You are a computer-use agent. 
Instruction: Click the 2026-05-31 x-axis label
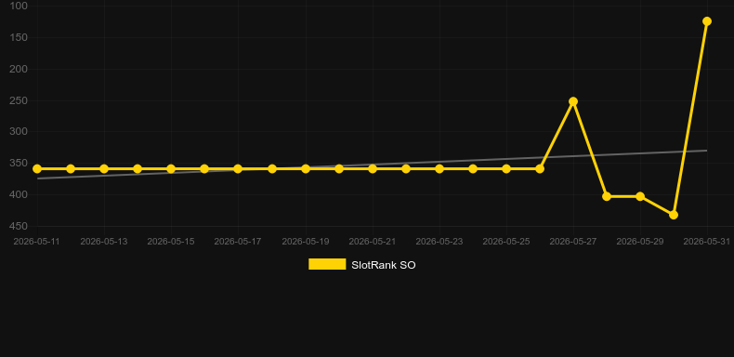click(x=707, y=242)
